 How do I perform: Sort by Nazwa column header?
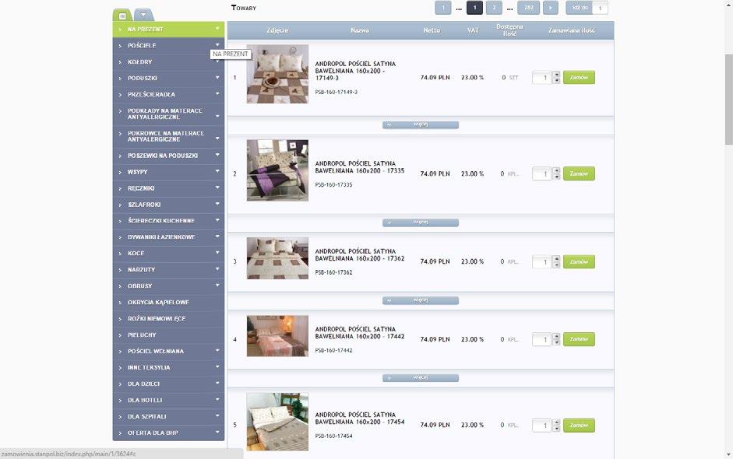pyautogui.click(x=359, y=30)
